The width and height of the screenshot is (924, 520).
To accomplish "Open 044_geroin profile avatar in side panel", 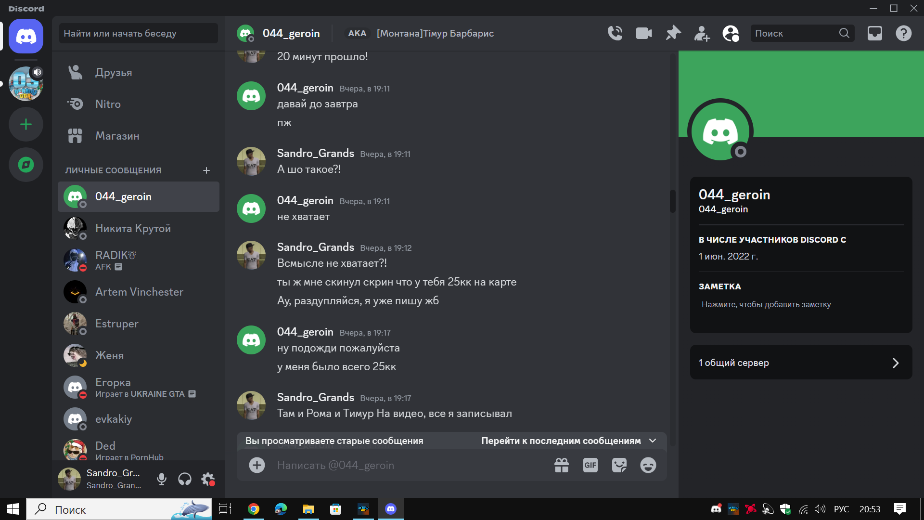I will (720, 131).
